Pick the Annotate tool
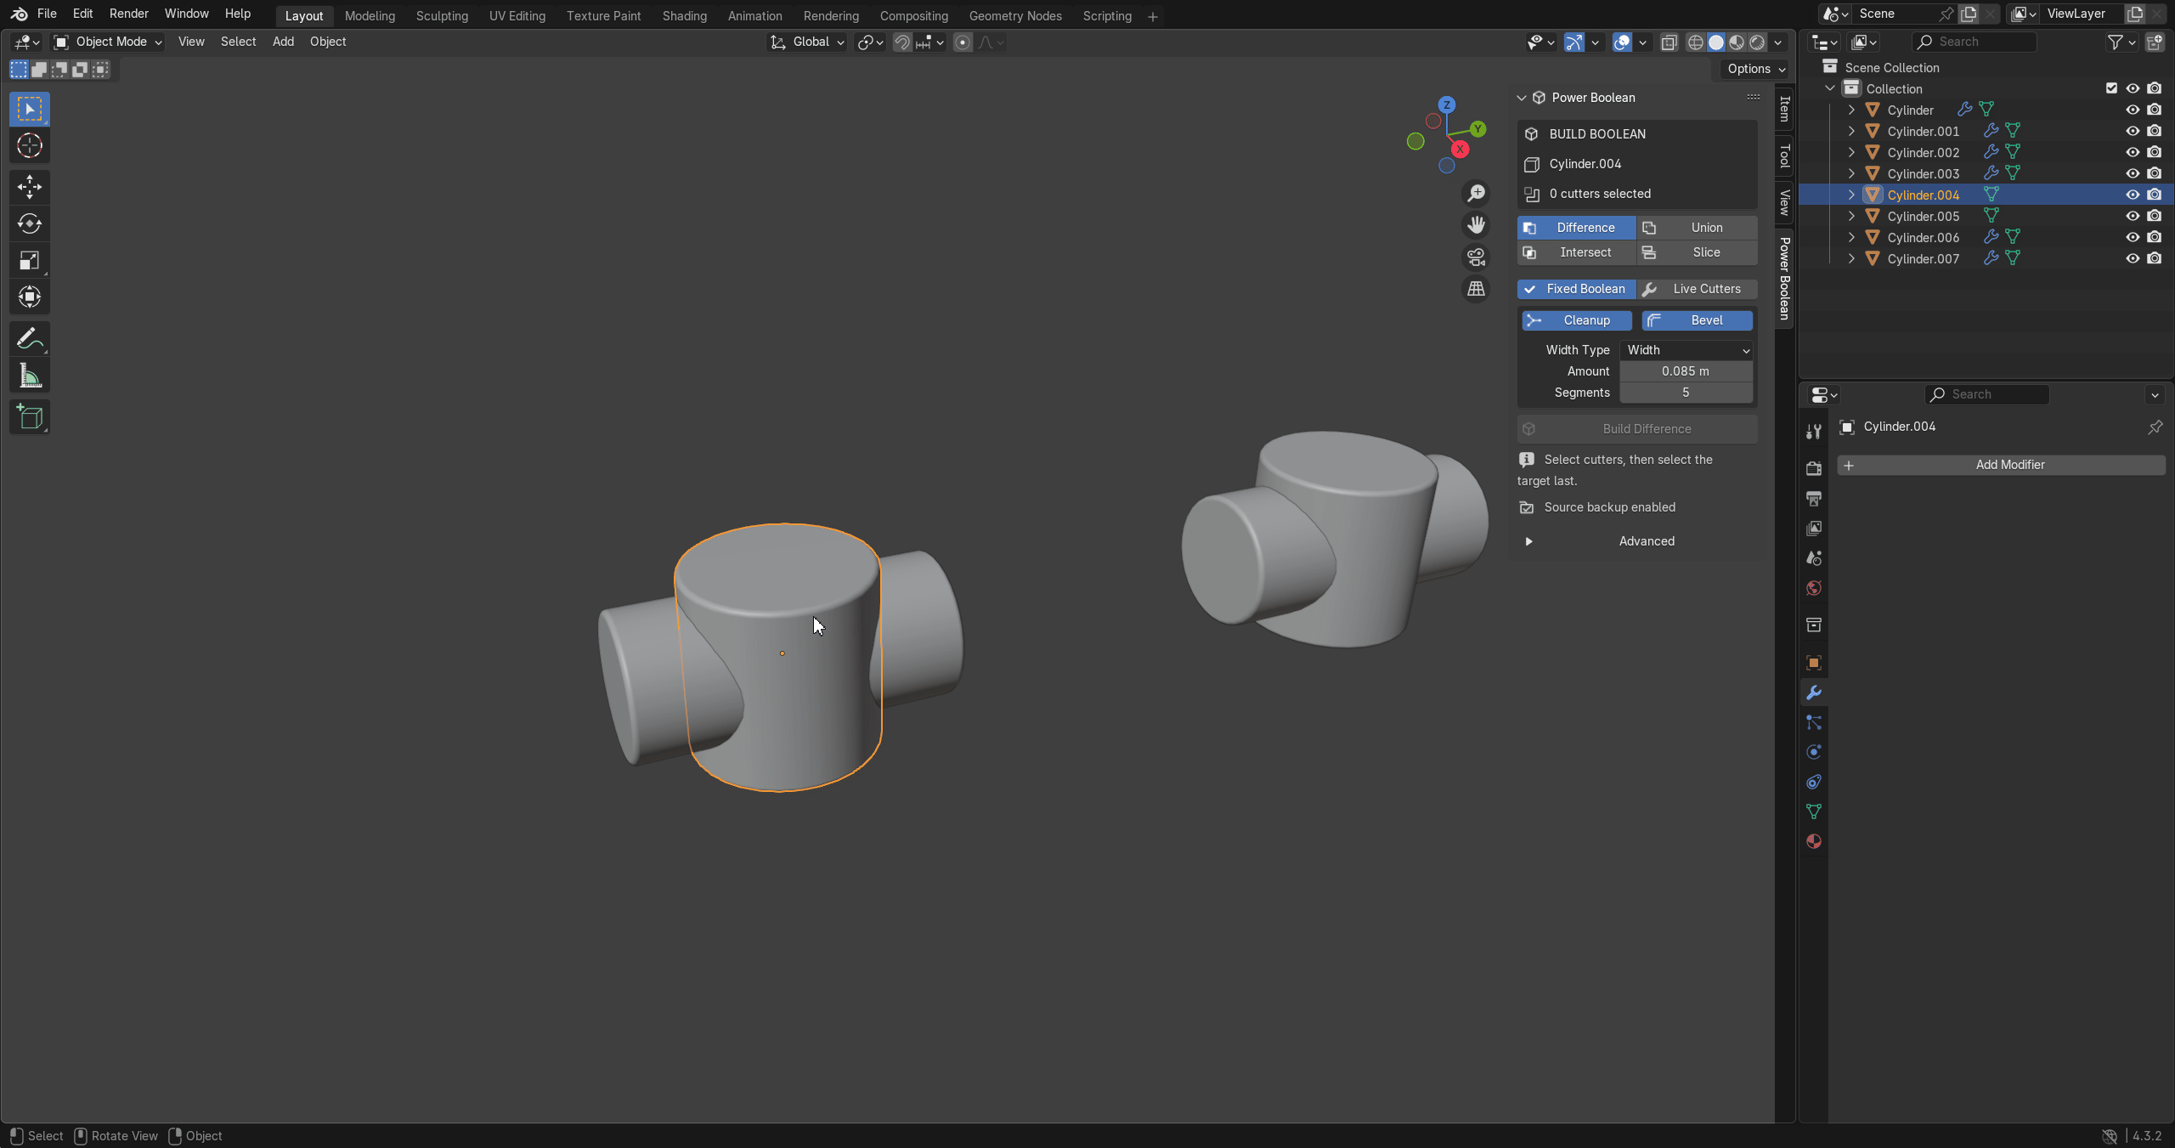The width and height of the screenshot is (2175, 1148). tap(30, 339)
